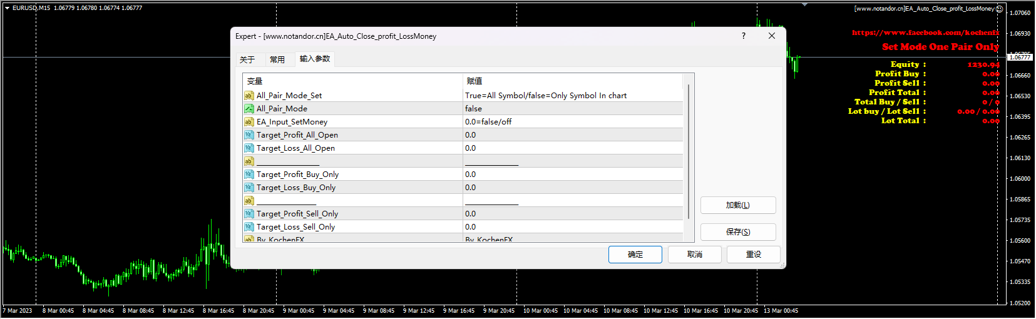Click the EA_Input_SetMoney row icon
Screen dimensions: 1036x319
click(x=249, y=122)
